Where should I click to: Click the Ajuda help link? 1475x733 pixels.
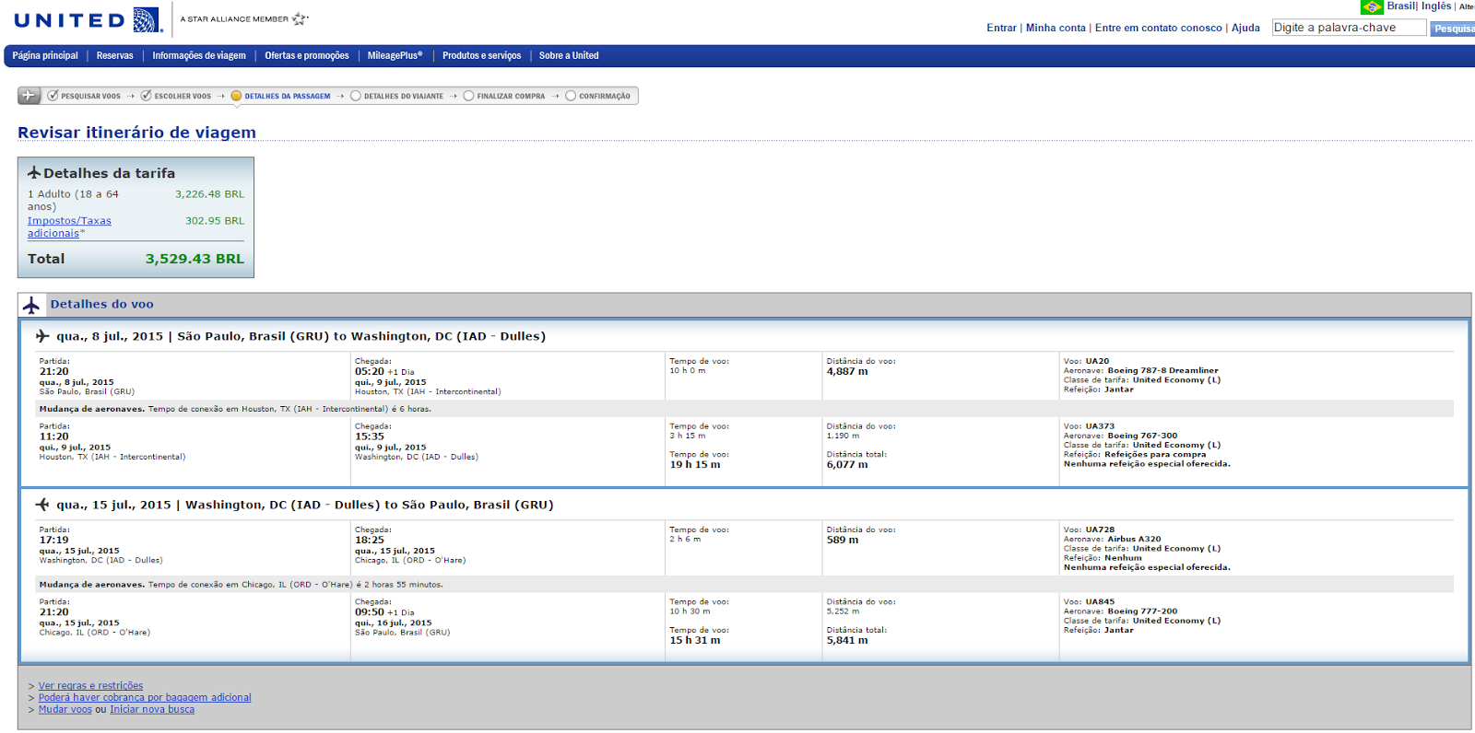[1245, 28]
